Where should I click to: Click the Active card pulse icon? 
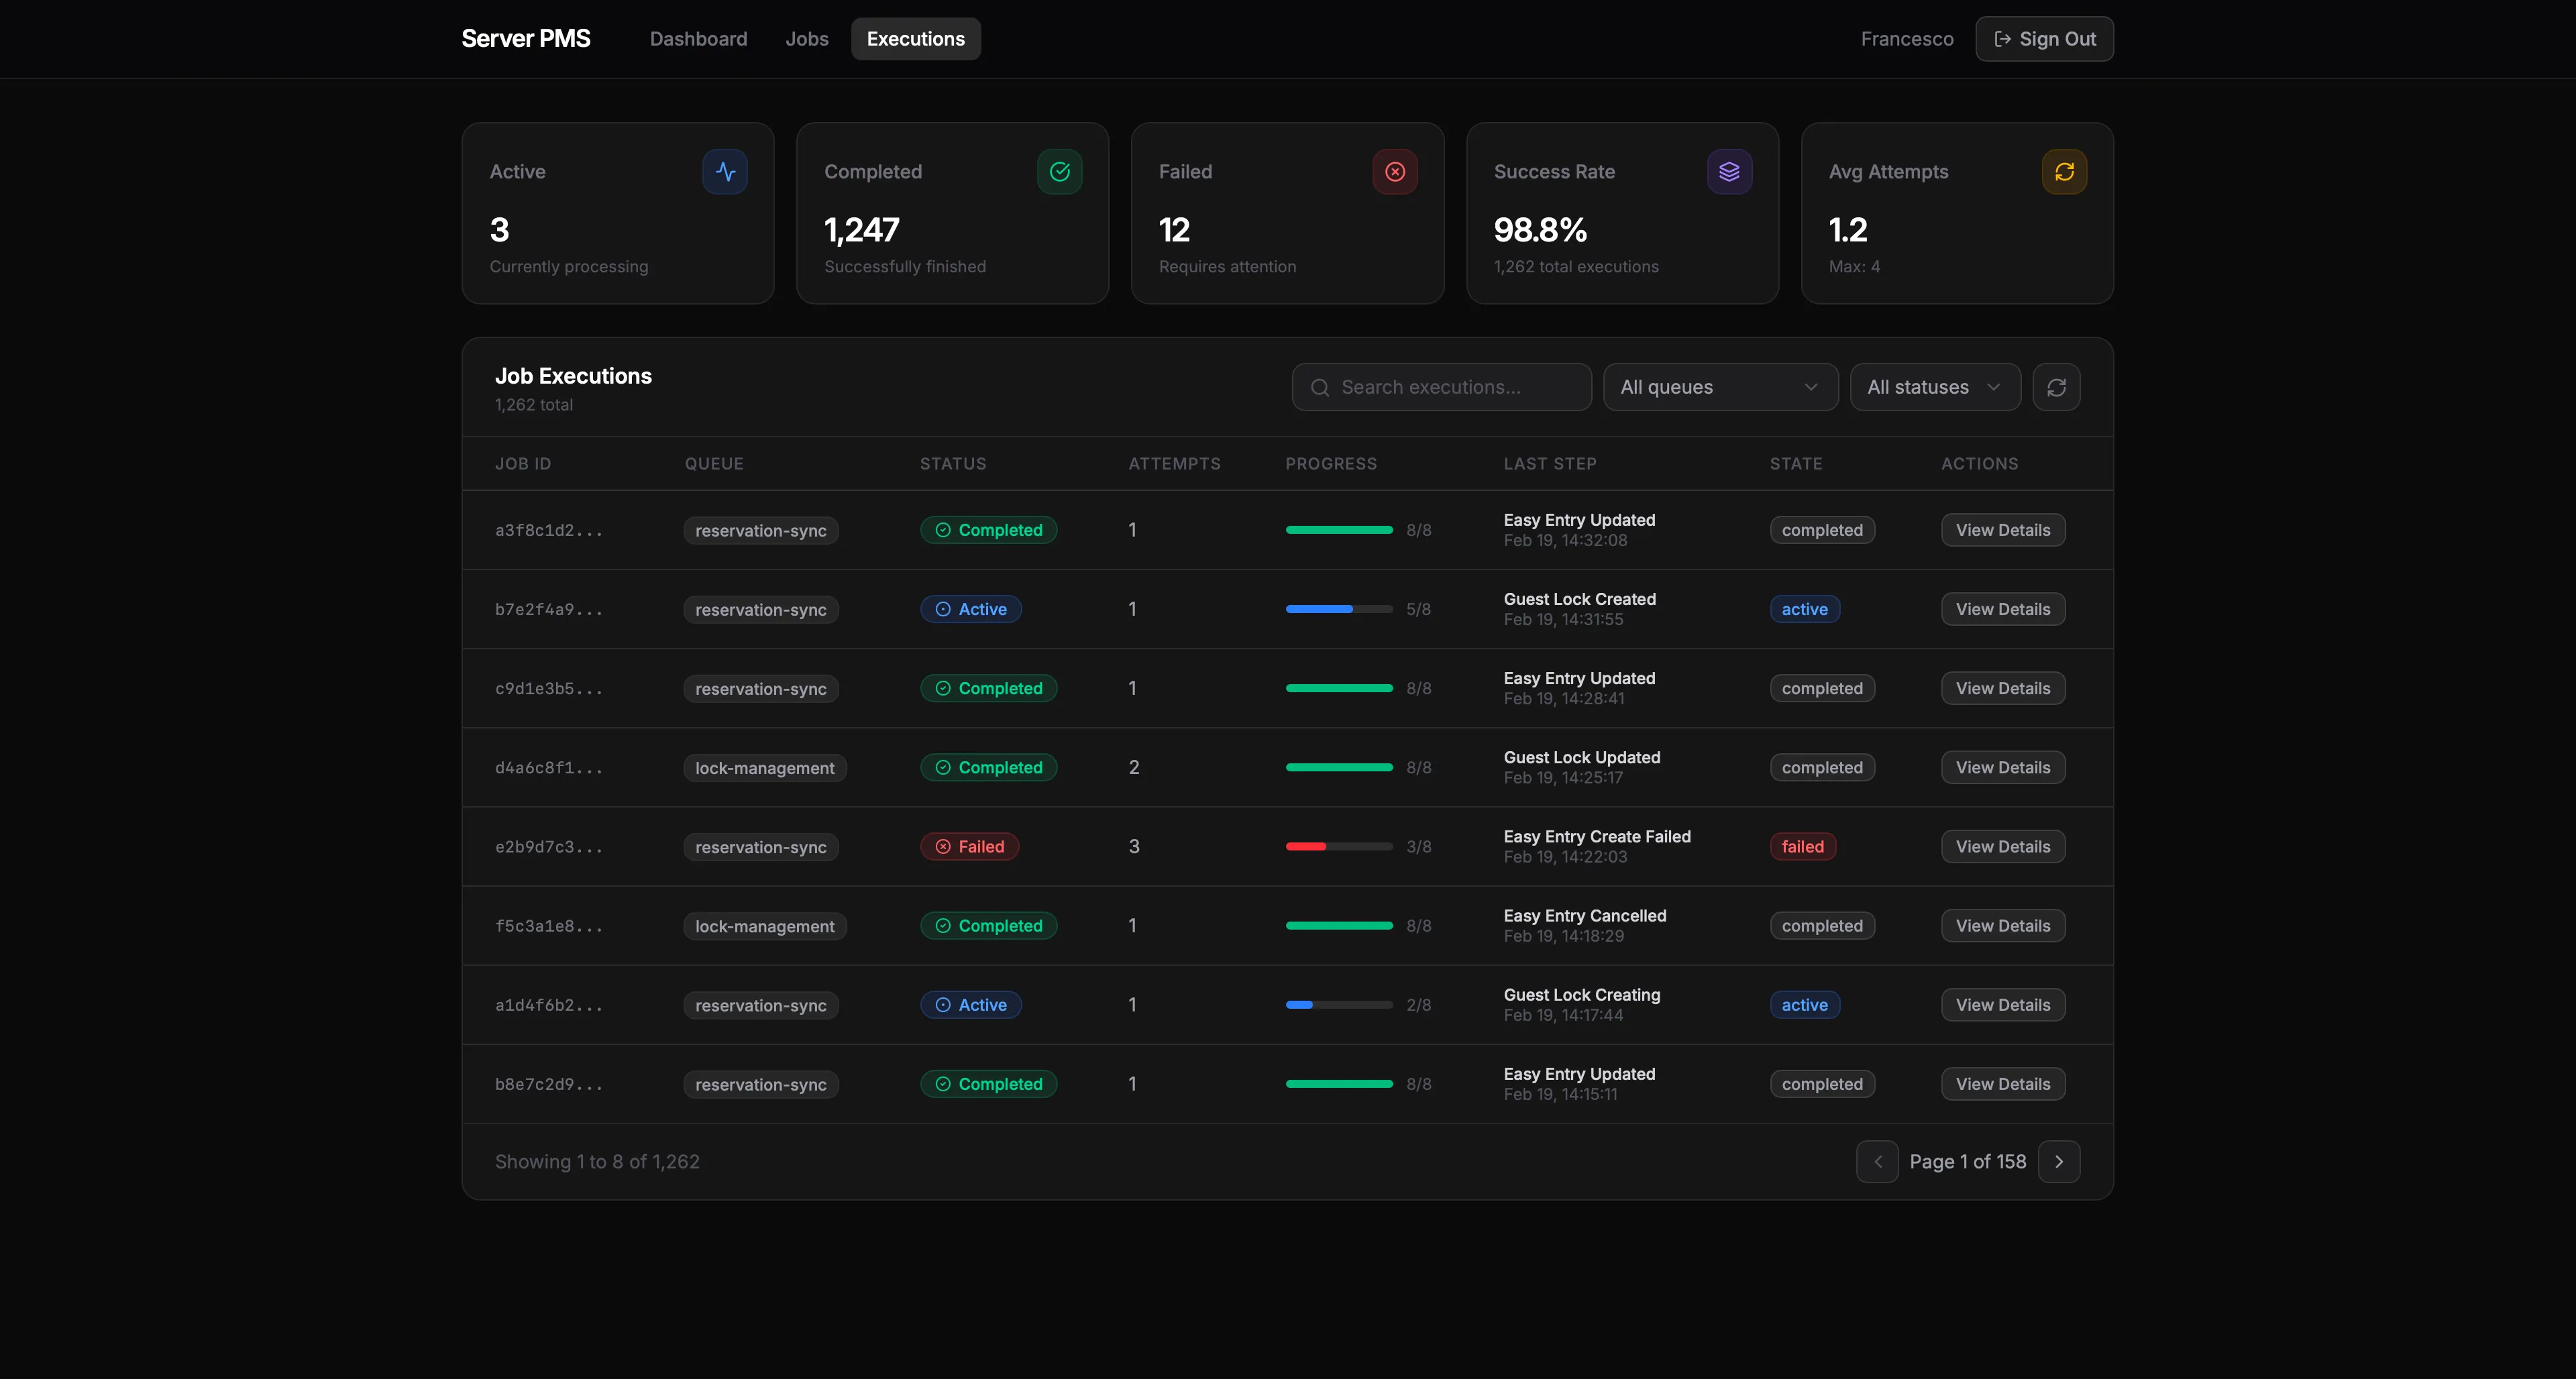725,172
